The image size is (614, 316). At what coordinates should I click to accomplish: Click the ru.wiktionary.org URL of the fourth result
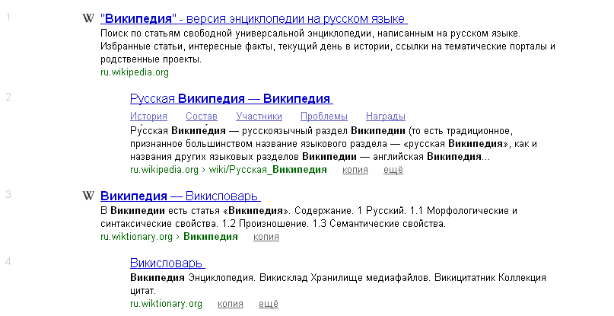[x=166, y=304]
